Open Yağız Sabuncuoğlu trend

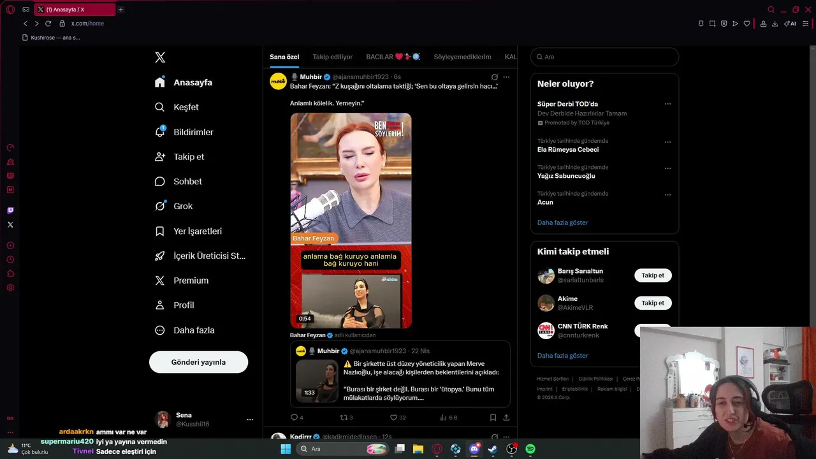[x=566, y=176]
